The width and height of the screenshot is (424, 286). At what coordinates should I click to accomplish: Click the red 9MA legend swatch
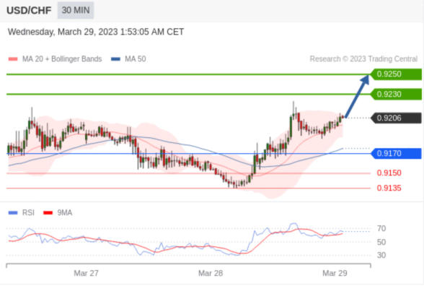(48, 213)
